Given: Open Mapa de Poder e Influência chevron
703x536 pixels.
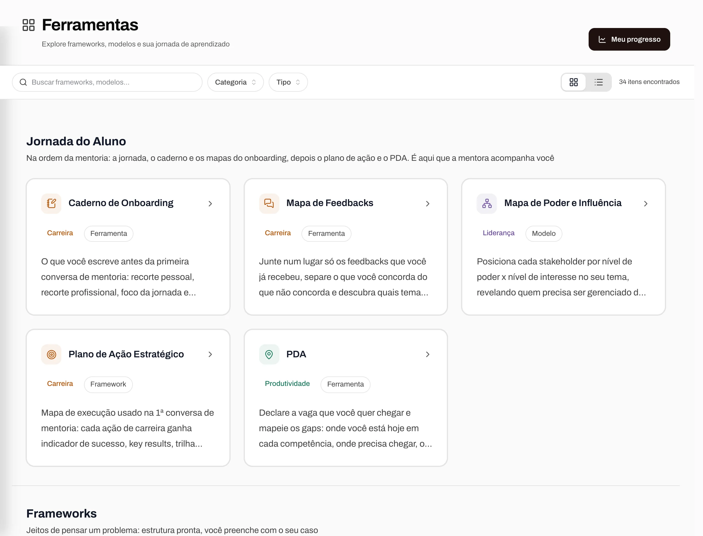Looking at the screenshot, I should pyautogui.click(x=645, y=204).
